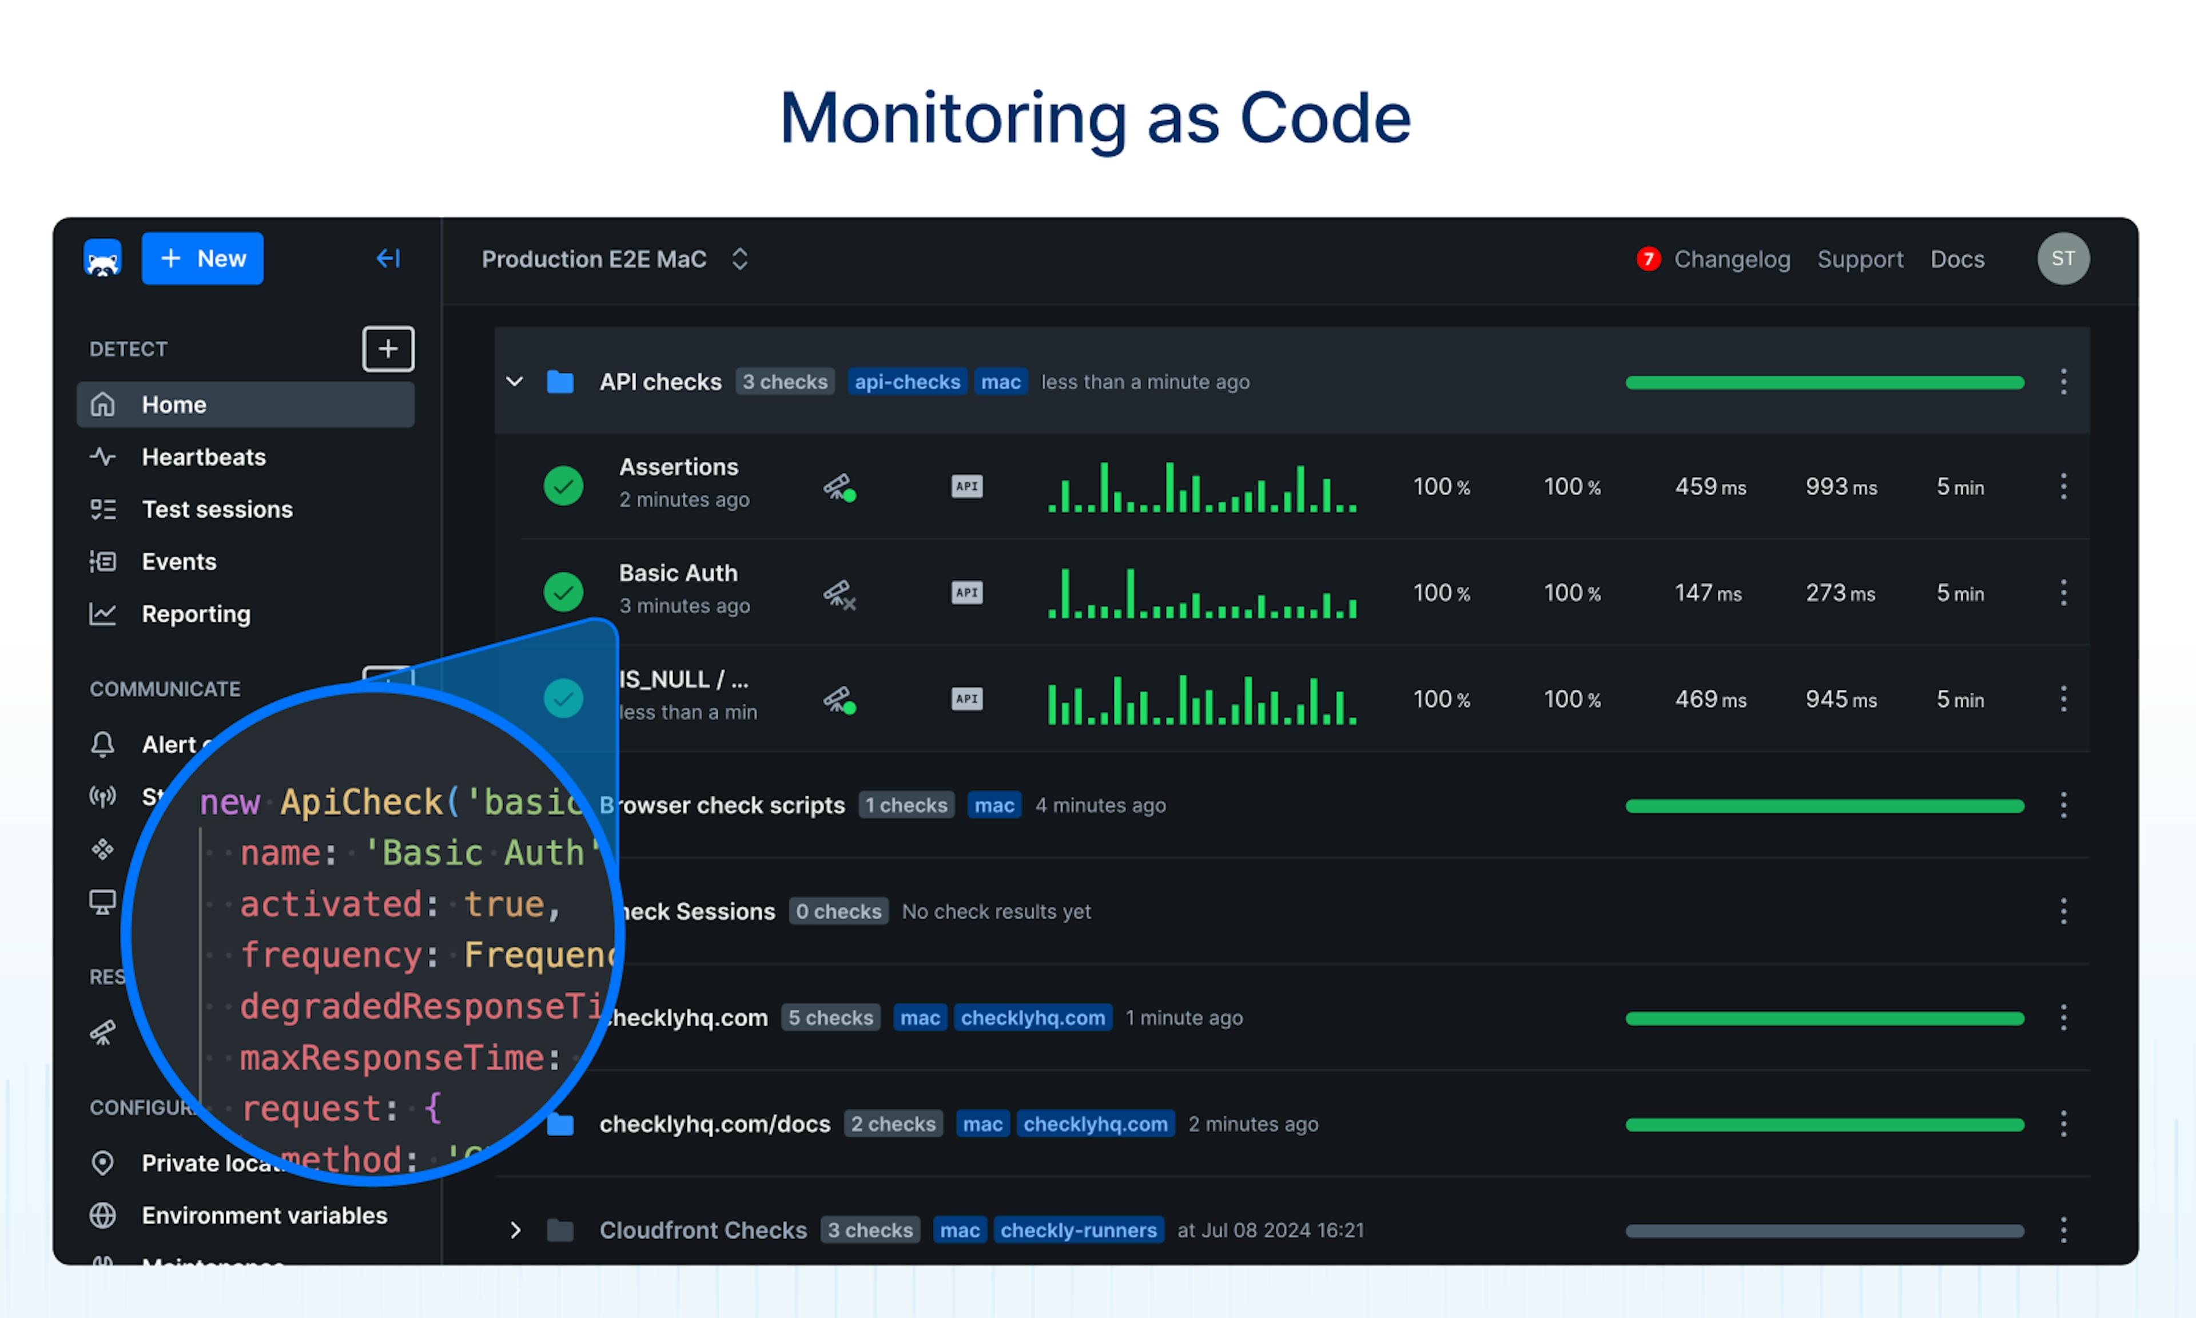Viewport: 2196px width, 1318px height.
Task: Click the 5 checks badge
Action: 830,1018
